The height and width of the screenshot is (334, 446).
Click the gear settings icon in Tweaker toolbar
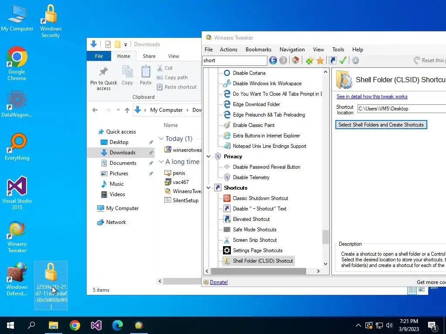pos(355,60)
